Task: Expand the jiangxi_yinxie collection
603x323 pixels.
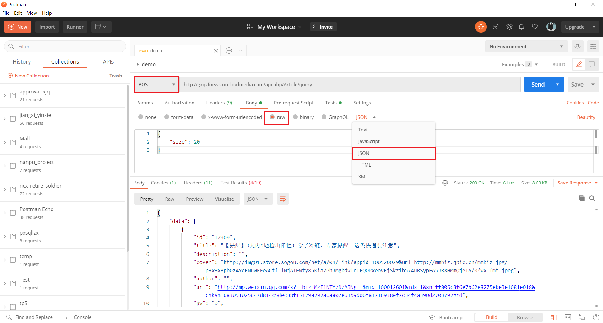Action: pyautogui.click(x=5, y=119)
